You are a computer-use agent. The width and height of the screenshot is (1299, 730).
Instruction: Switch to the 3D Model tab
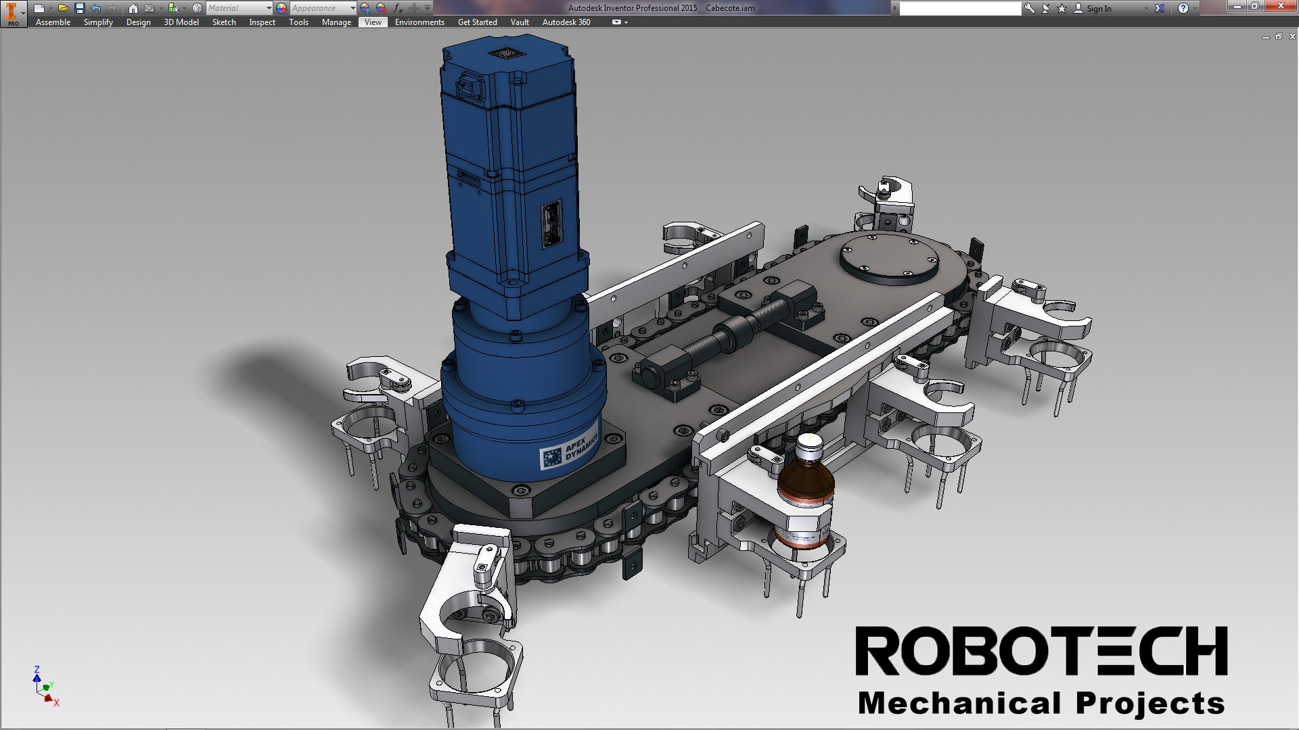click(x=181, y=22)
